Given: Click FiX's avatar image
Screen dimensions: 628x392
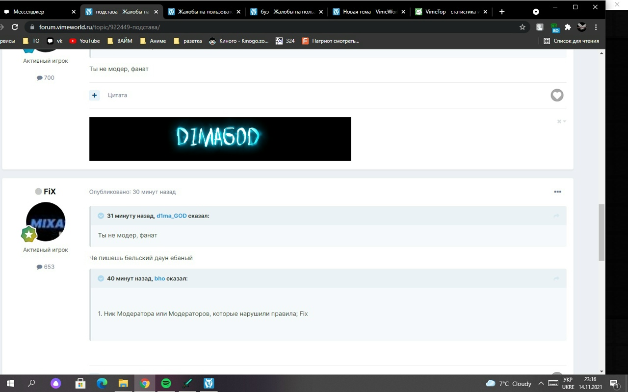Looking at the screenshot, I should [46, 221].
